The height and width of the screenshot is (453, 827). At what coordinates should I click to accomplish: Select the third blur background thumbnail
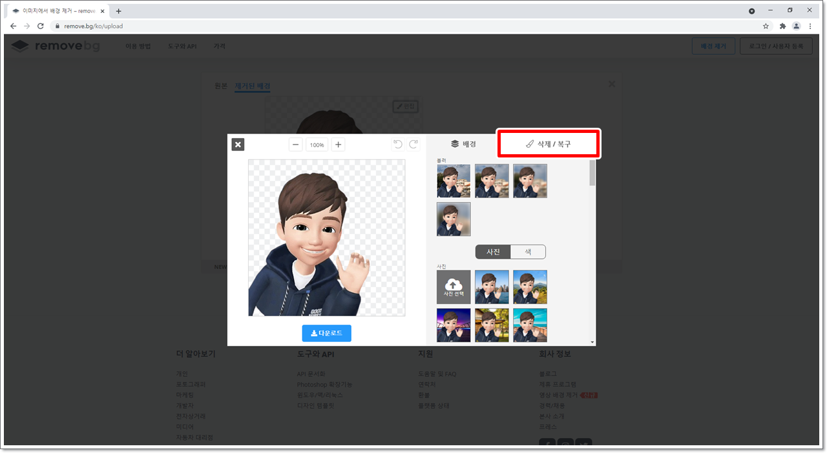pyautogui.click(x=530, y=181)
